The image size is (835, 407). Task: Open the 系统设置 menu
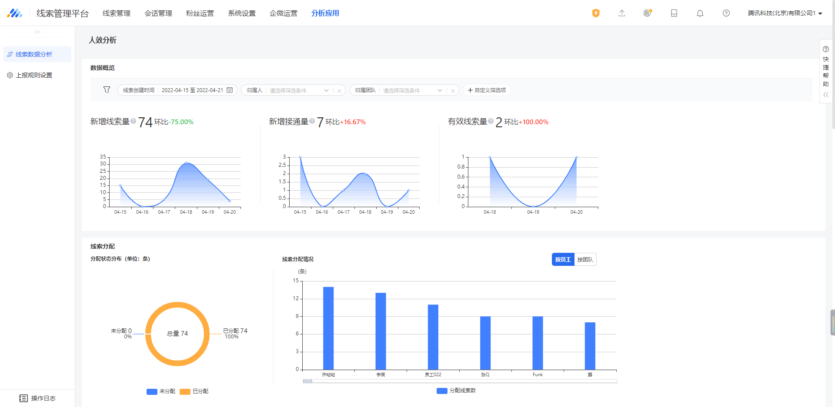pos(242,13)
